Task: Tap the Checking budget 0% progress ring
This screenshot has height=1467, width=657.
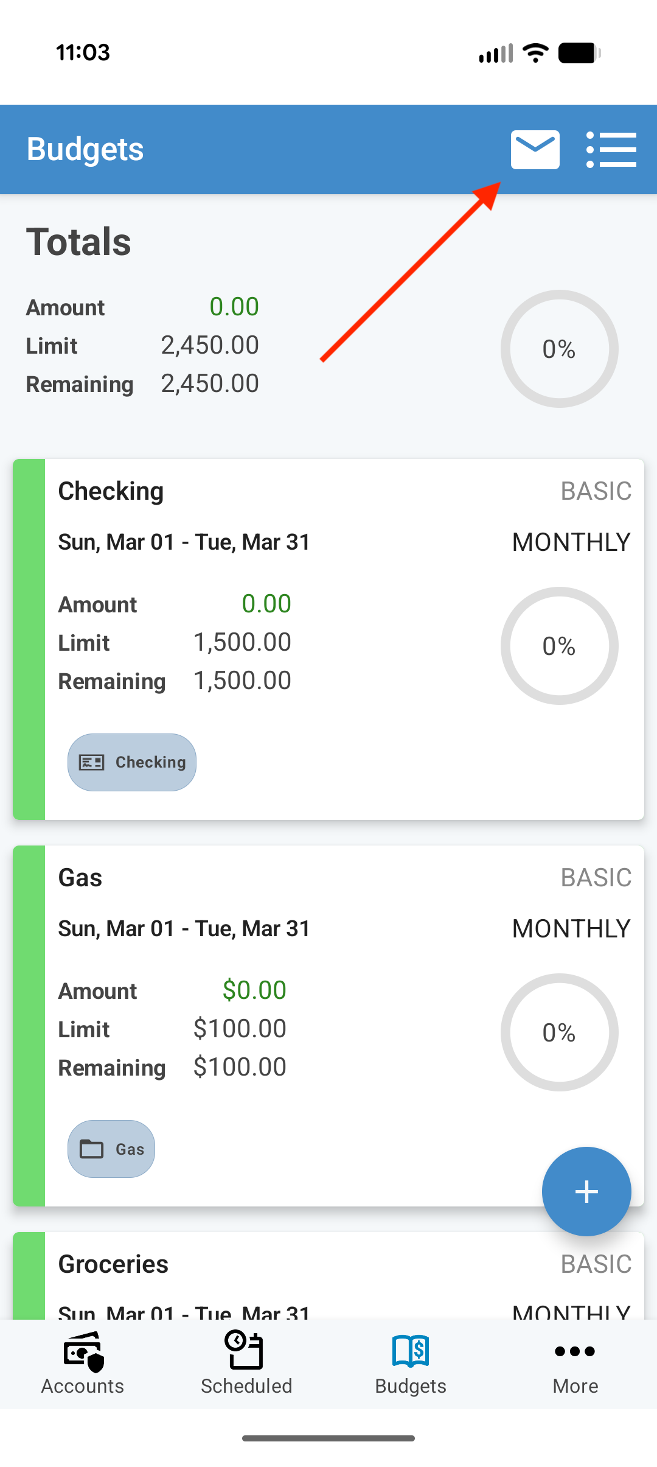Action: point(559,646)
